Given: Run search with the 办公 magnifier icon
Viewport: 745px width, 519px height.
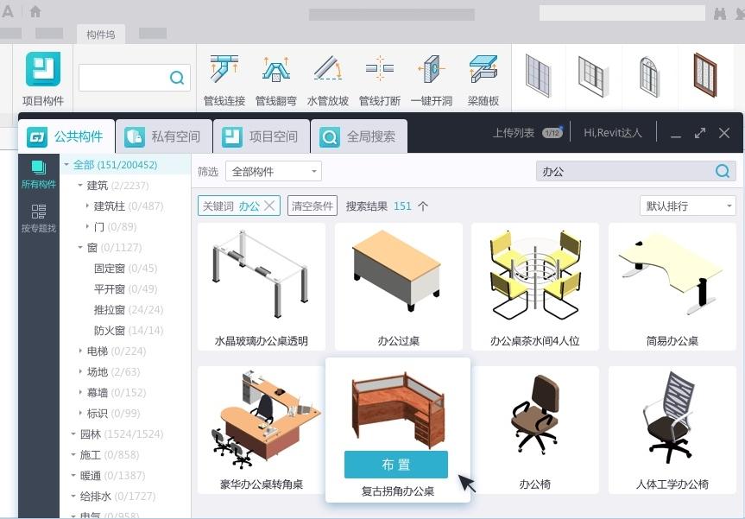Looking at the screenshot, I should click(x=723, y=171).
